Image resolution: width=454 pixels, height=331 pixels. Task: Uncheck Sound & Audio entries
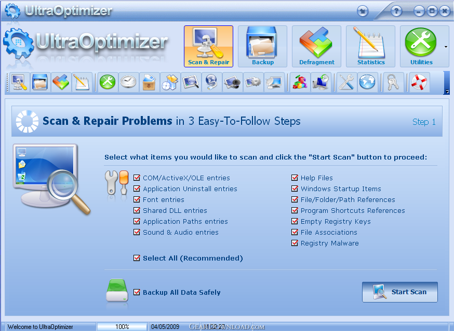pyautogui.click(x=137, y=232)
